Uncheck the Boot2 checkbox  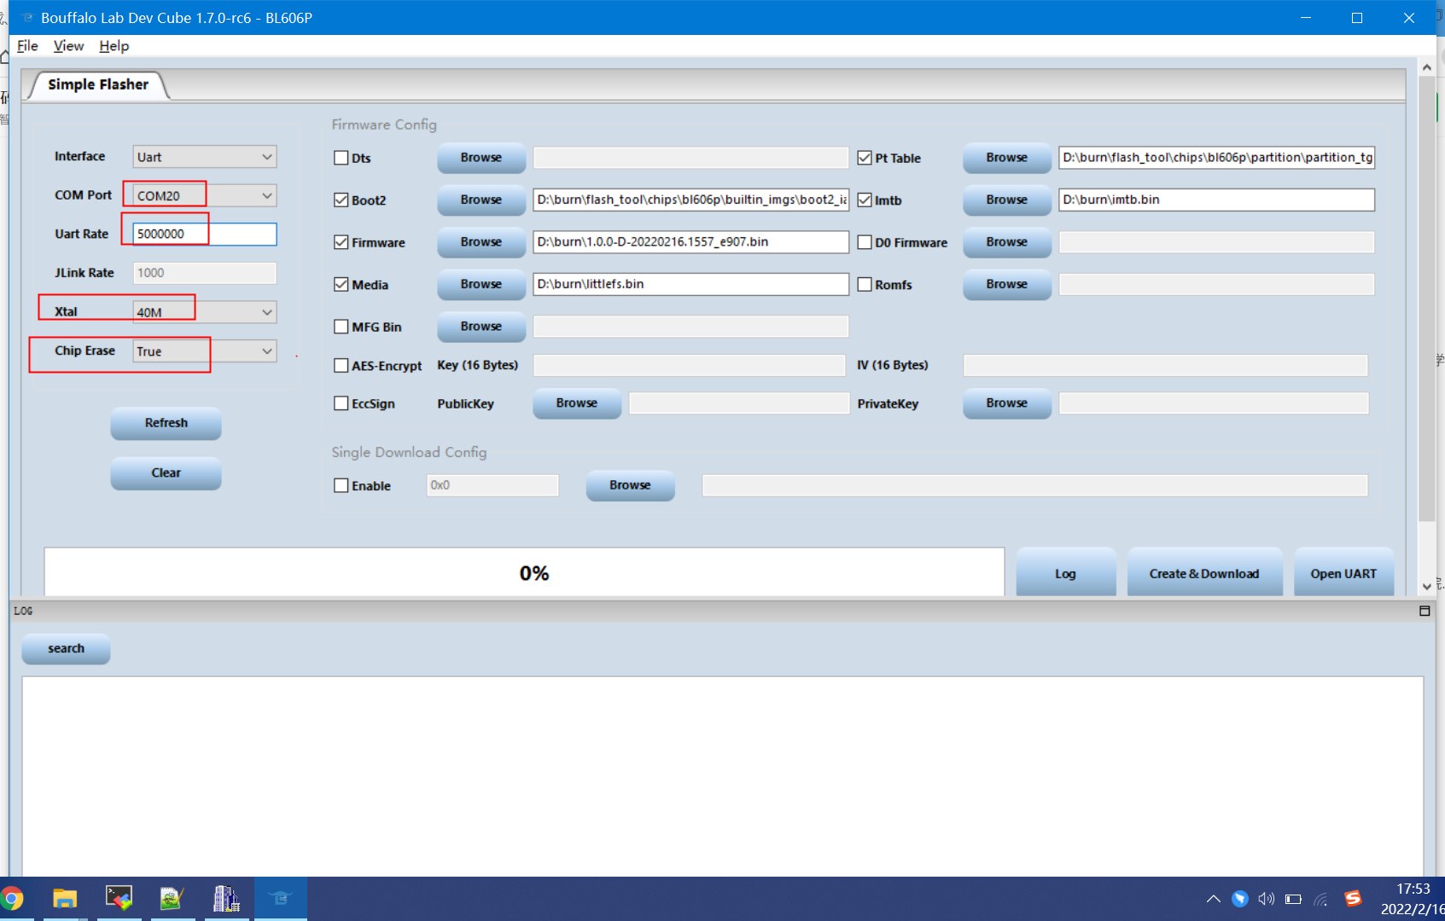coord(341,200)
